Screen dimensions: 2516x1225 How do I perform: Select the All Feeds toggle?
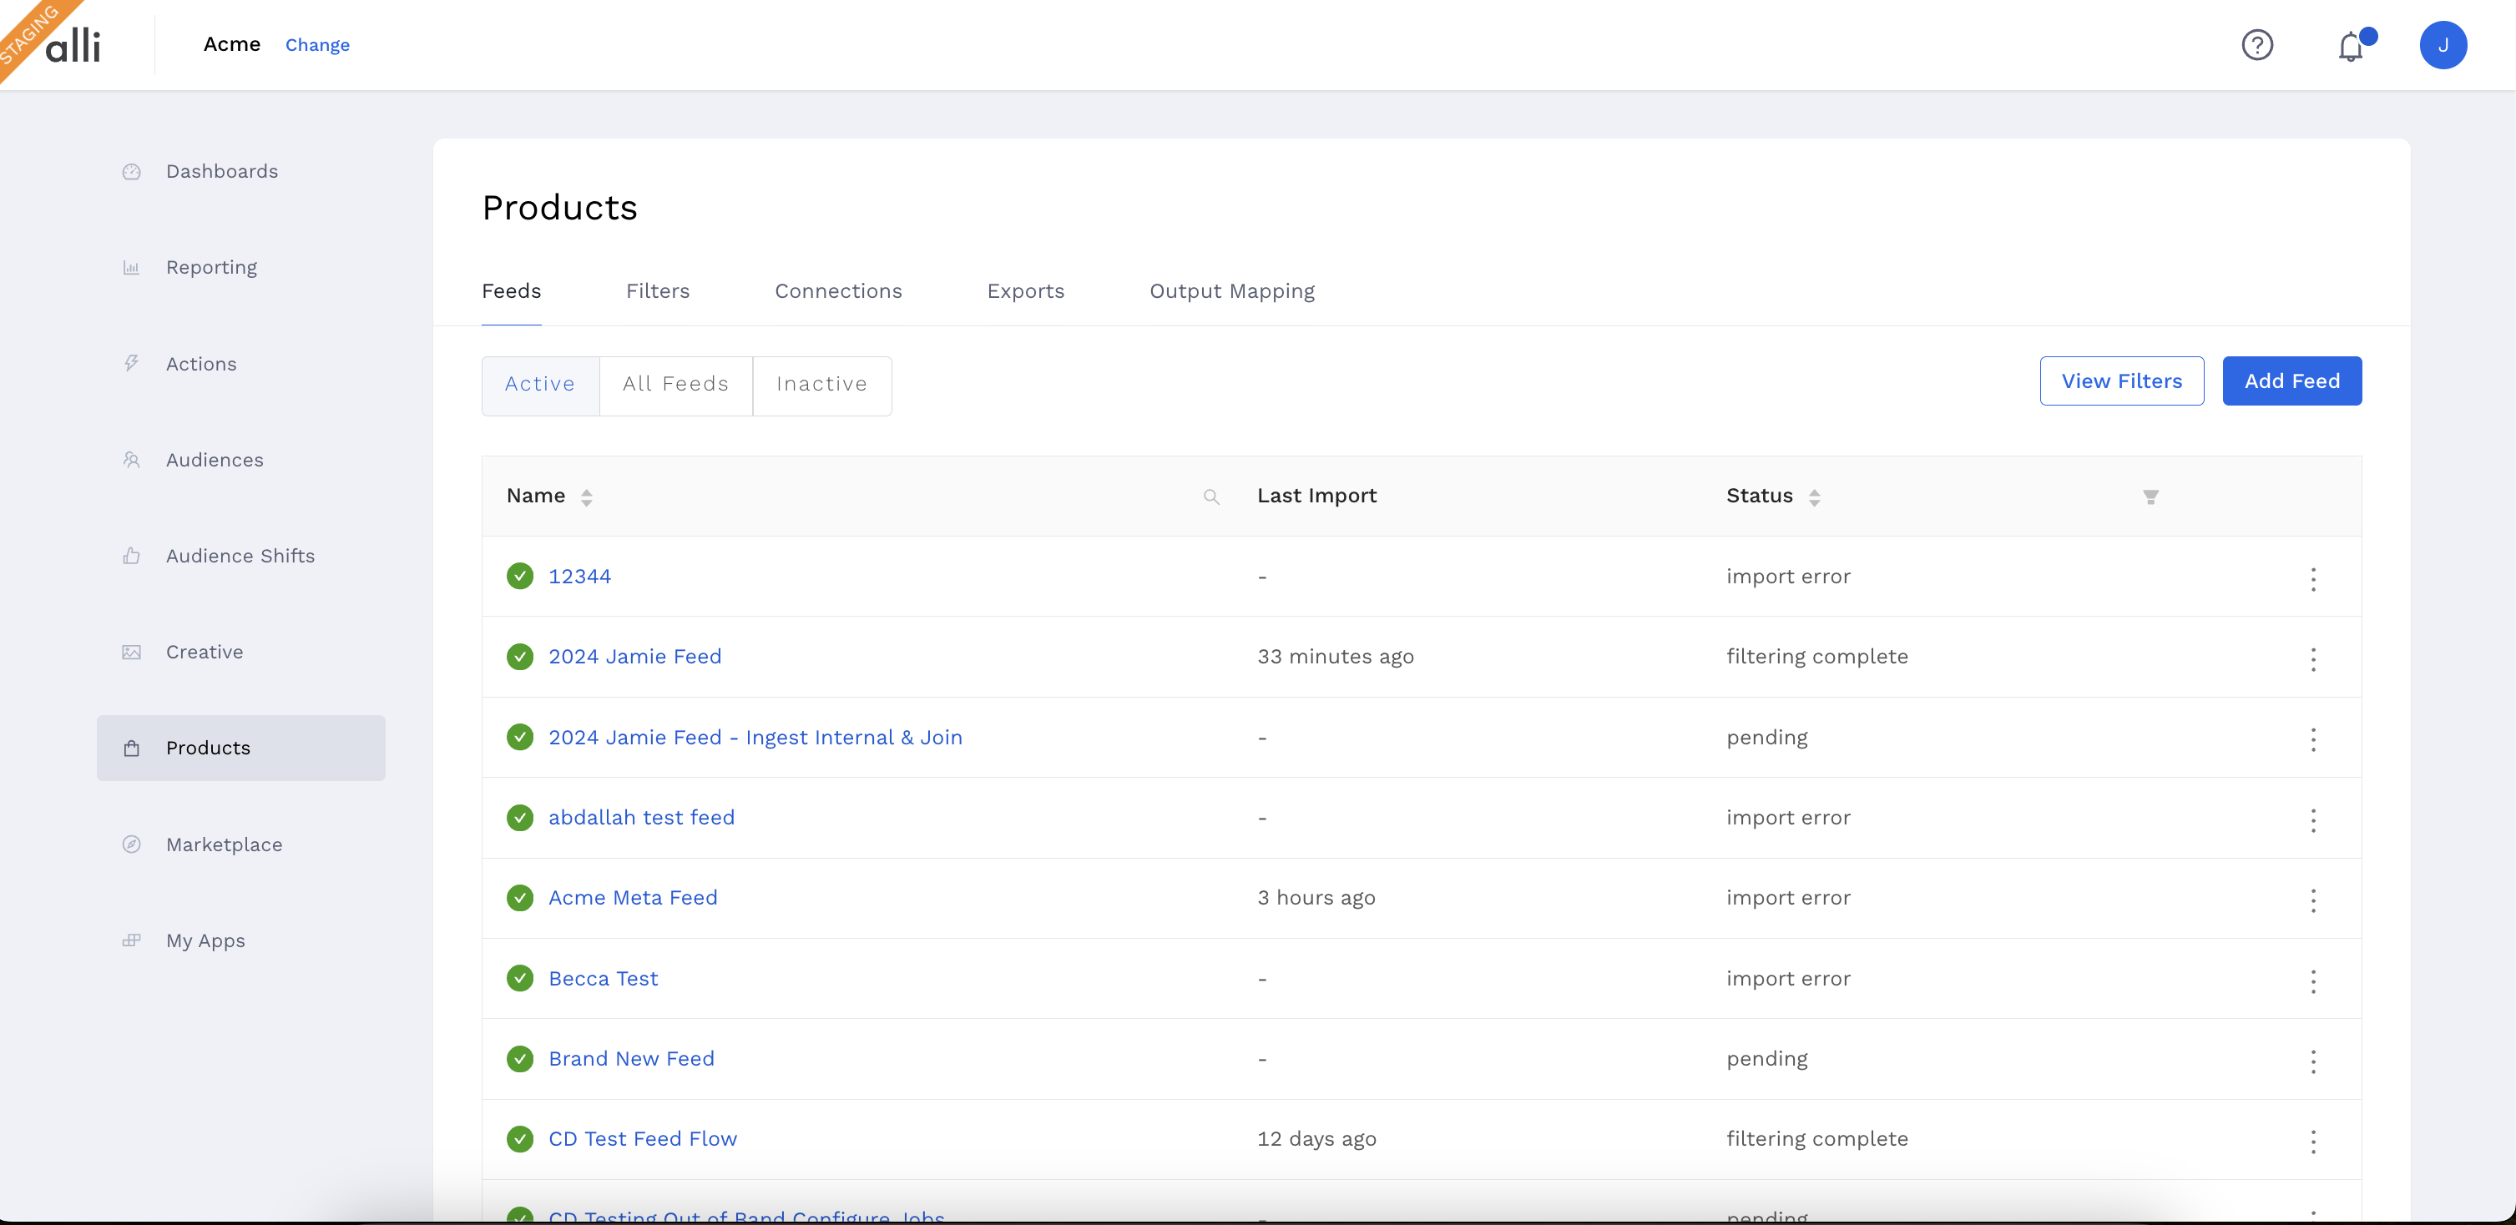click(676, 386)
